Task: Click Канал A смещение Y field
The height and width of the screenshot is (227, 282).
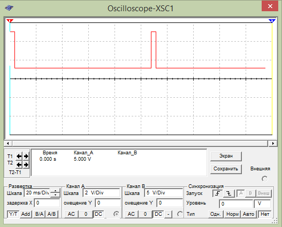Action: [x=108, y=203]
